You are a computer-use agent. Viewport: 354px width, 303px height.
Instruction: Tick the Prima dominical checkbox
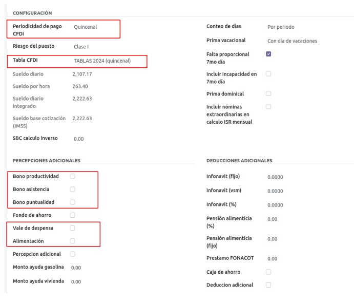[x=269, y=93]
